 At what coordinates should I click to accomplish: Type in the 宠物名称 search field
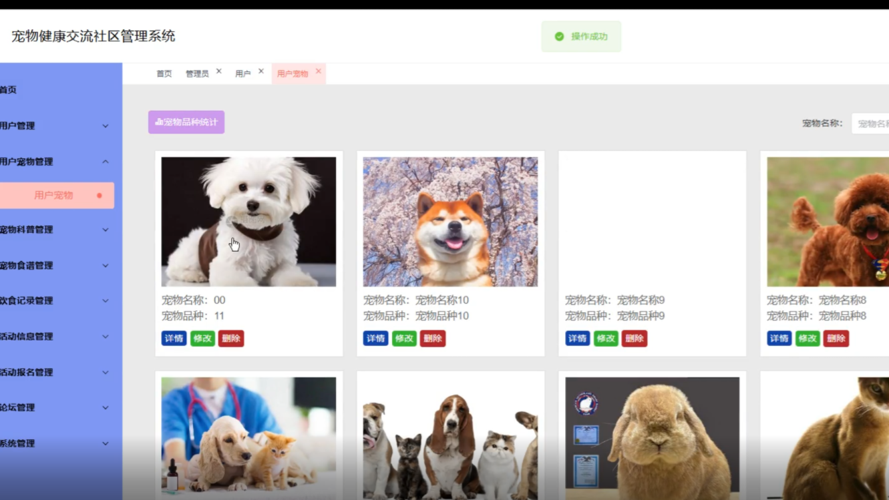click(871, 123)
